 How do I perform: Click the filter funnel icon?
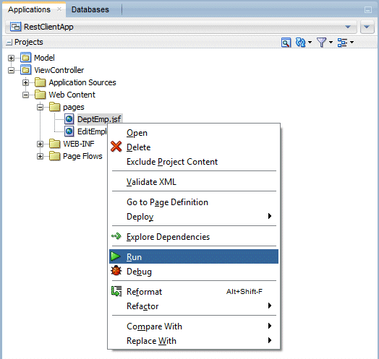(x=321, y=43)
